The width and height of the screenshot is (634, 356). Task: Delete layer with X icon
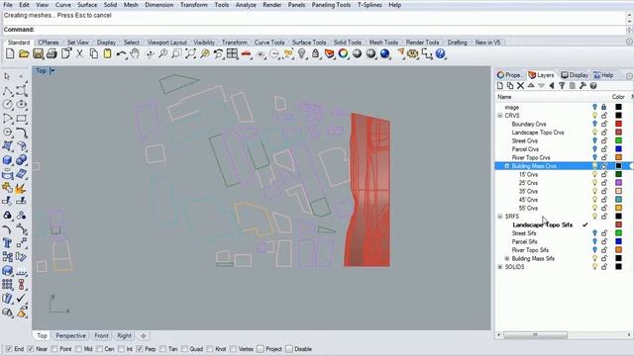520,86
